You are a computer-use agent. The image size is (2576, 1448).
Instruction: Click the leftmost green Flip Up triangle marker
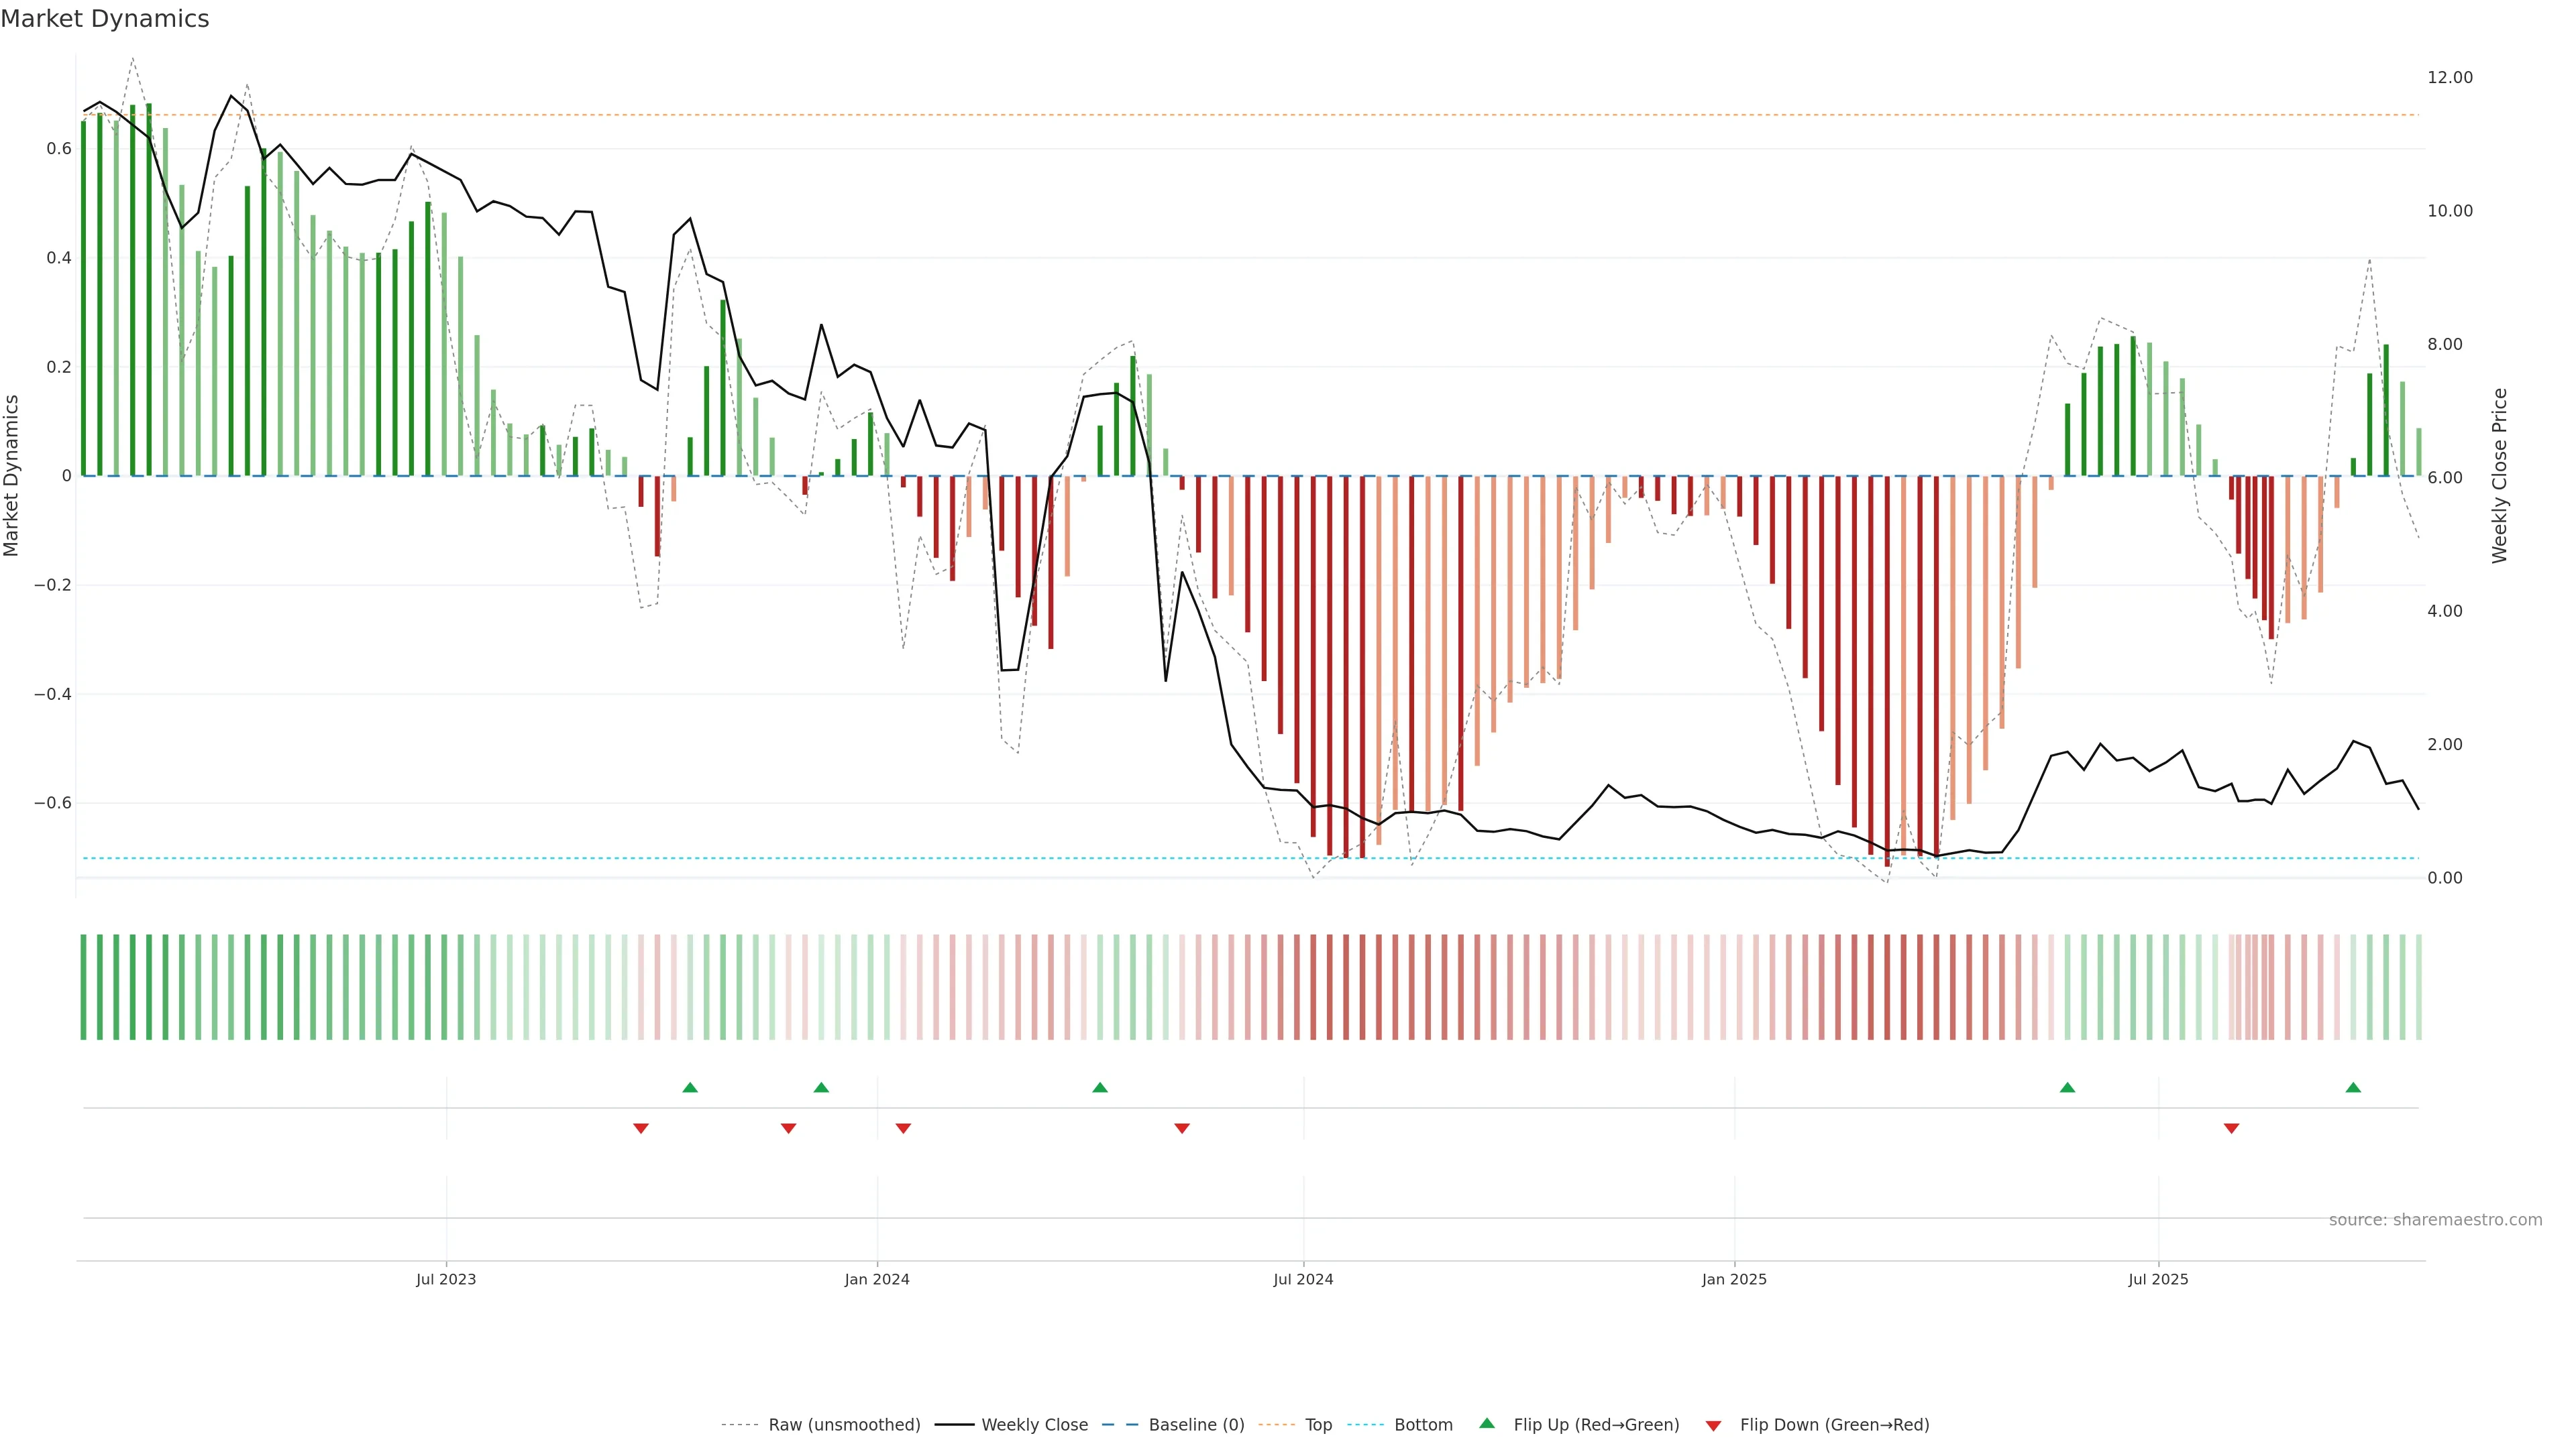tap(690, 1087)
